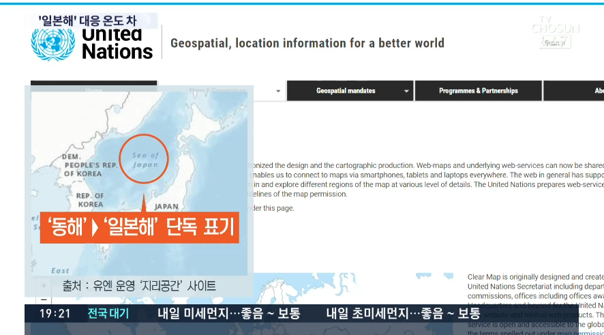Click the REP. OF KOREA map label
This screenshot has width=604, height=335.
90,199
